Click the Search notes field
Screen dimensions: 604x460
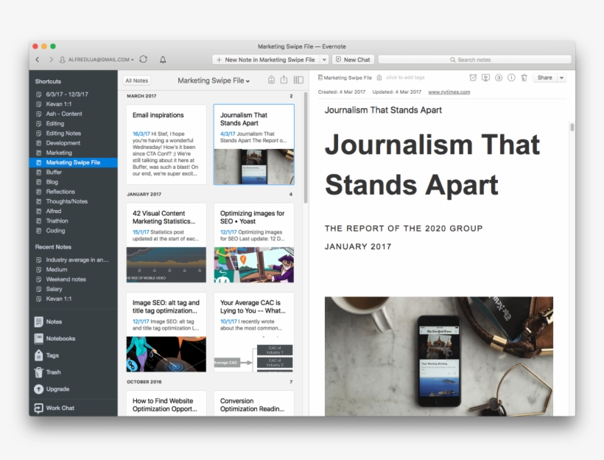474,60
